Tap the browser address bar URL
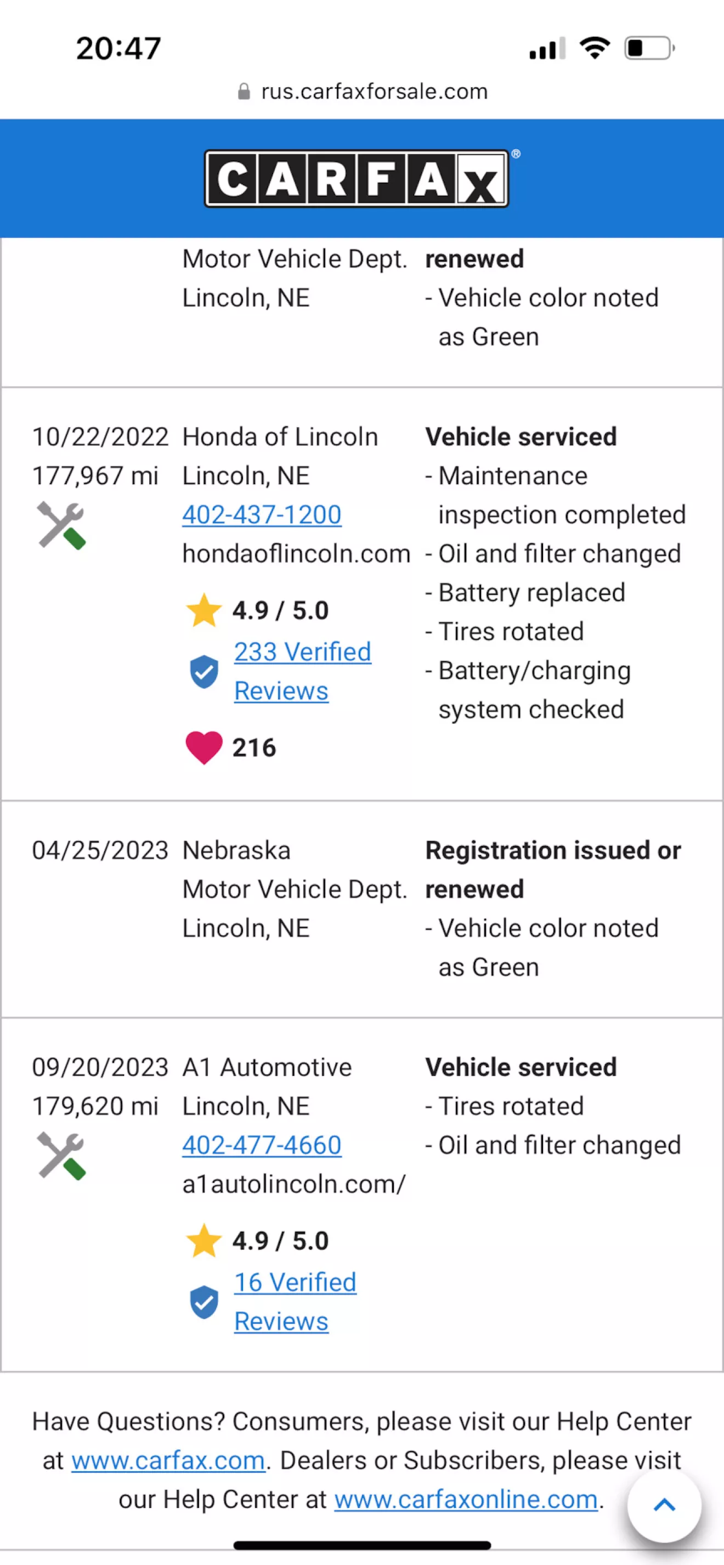The image size is (724, 1565). (374, 92)
